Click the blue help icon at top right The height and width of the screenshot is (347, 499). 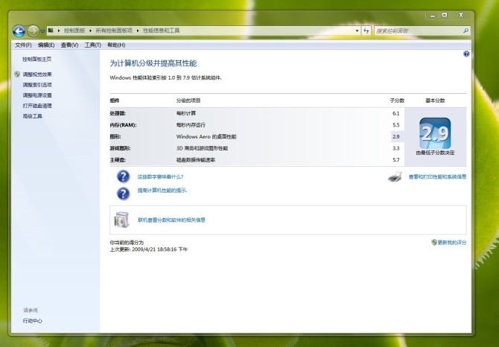[x=466, y=54]
